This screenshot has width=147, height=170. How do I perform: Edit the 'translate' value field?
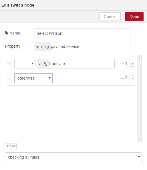pyautogui.click(x=82, y=64)
